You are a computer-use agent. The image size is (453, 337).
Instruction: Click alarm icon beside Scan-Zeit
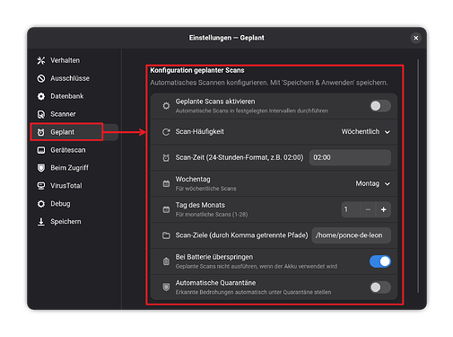[x=166, y=157]
